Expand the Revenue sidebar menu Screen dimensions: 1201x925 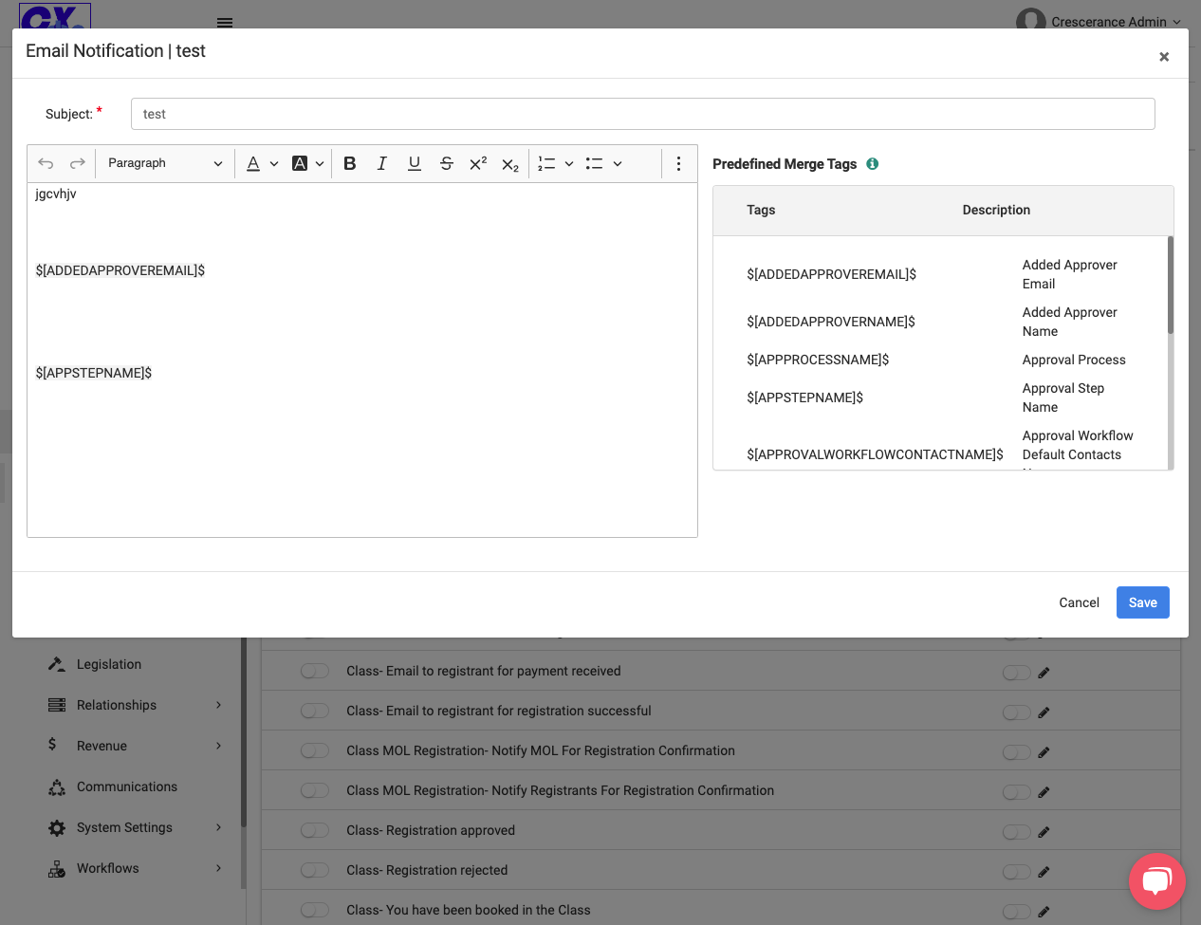coord(137,746)
